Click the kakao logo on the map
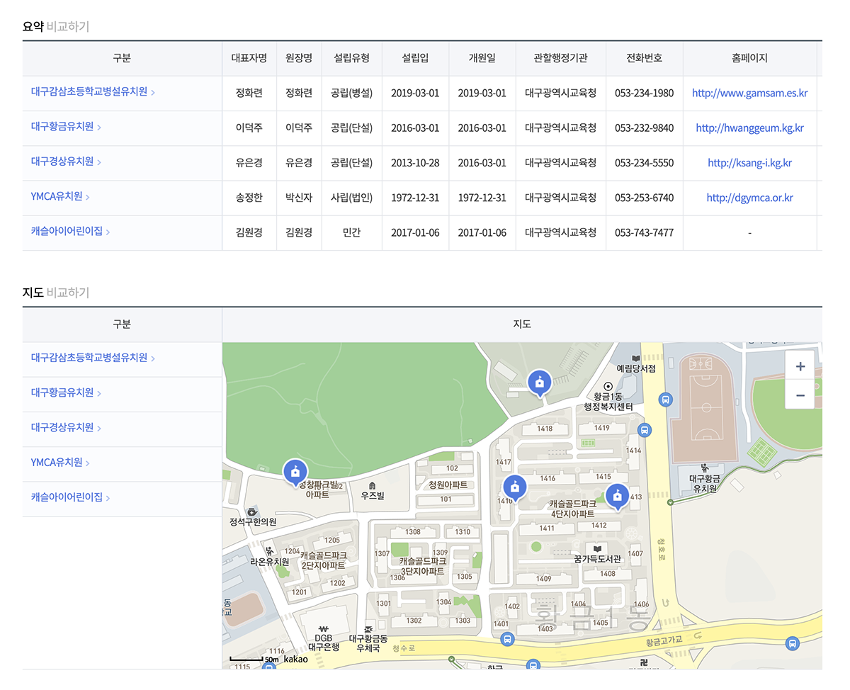Viewport: 850px width, 690px height. pos(296,660)
